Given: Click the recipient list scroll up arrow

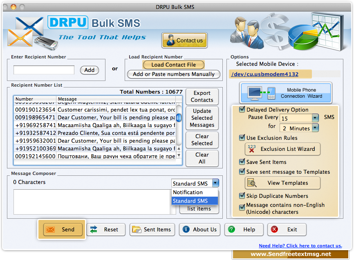Looking at the screenshot, I should click(179, 148).
